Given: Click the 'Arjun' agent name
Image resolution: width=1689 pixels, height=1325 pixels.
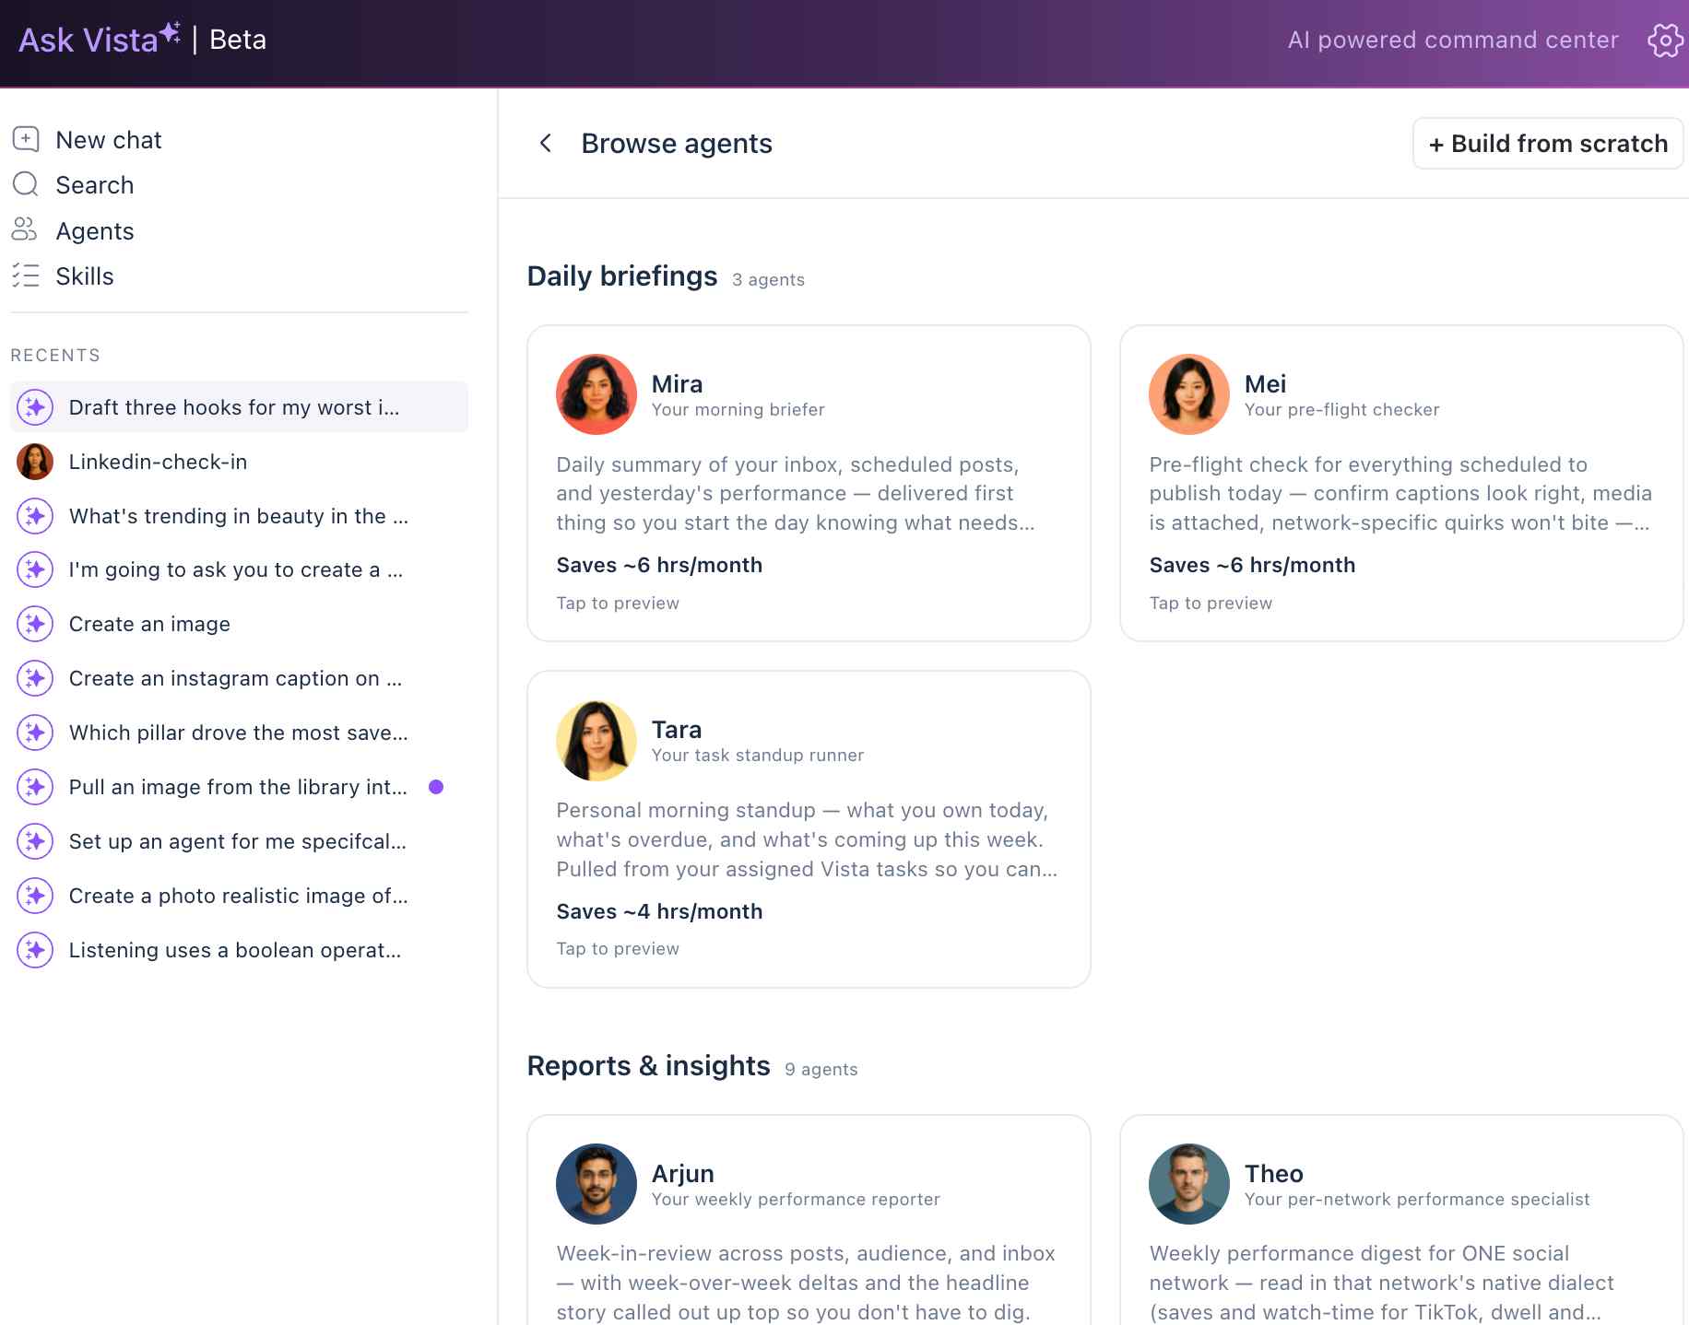Looking at the screenshot, I should pyautogui.click(x=682, y=1173).
